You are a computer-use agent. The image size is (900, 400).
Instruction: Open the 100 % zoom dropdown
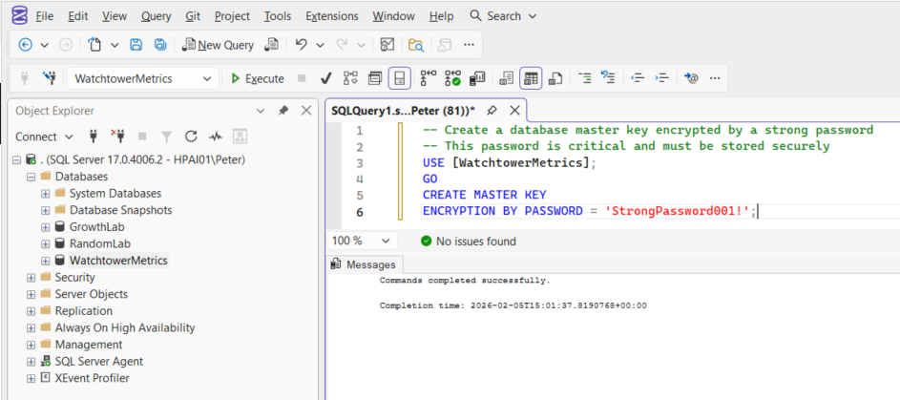pos(386,242)
